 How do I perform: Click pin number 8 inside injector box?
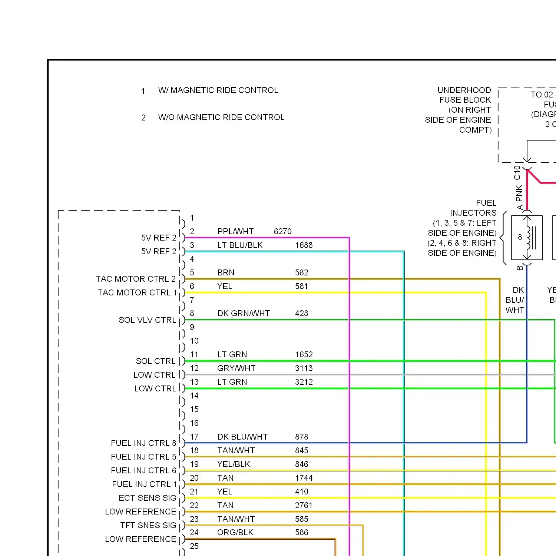coord(520,236)
